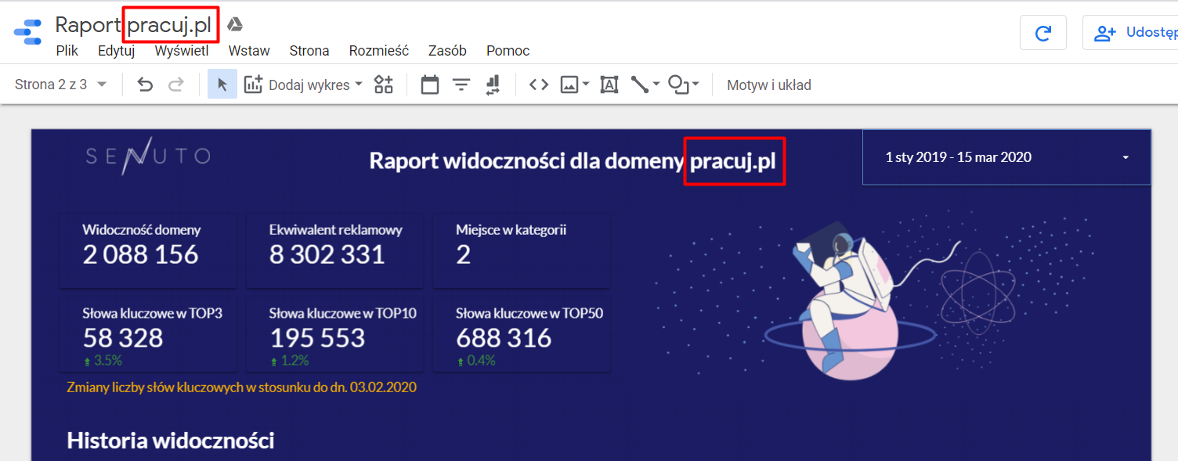Image resolution: width=1178 pixels, height=461 pixels.
Task: Insert a filter control
Action: (461, 85)
